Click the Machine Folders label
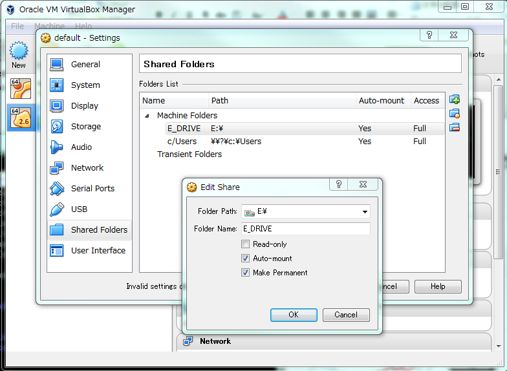The image size is (507, 371). click(x=187, y=115)
